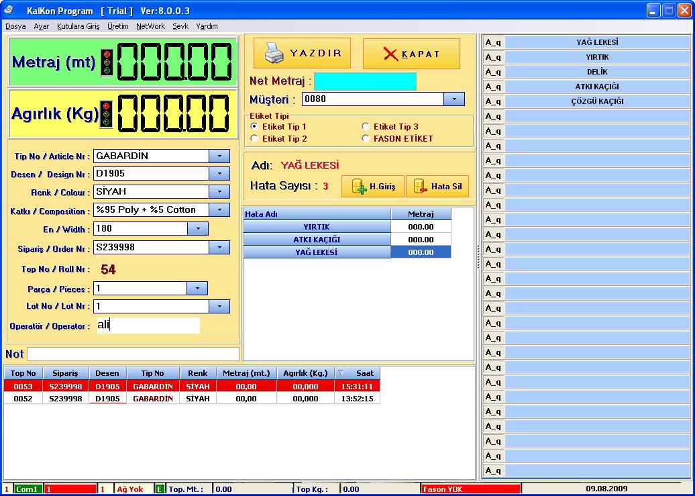Open the Katkı / Composition dropdown

219,210
